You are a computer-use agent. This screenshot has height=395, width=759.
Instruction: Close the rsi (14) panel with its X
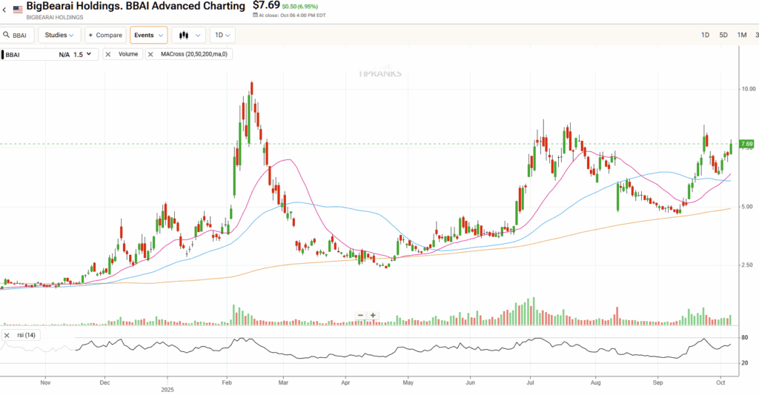tap(7, 336)
